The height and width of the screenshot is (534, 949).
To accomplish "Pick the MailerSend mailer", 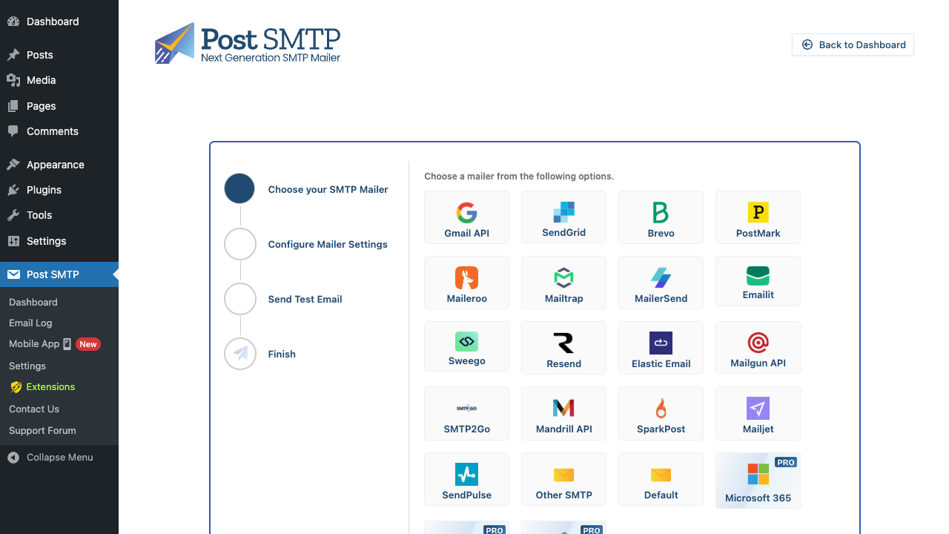I will tap(661, 283).
